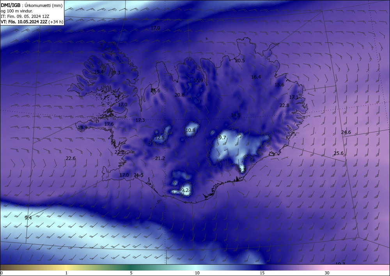Click the DMI/IGB Úrkomumætti title text

(32, 5)
